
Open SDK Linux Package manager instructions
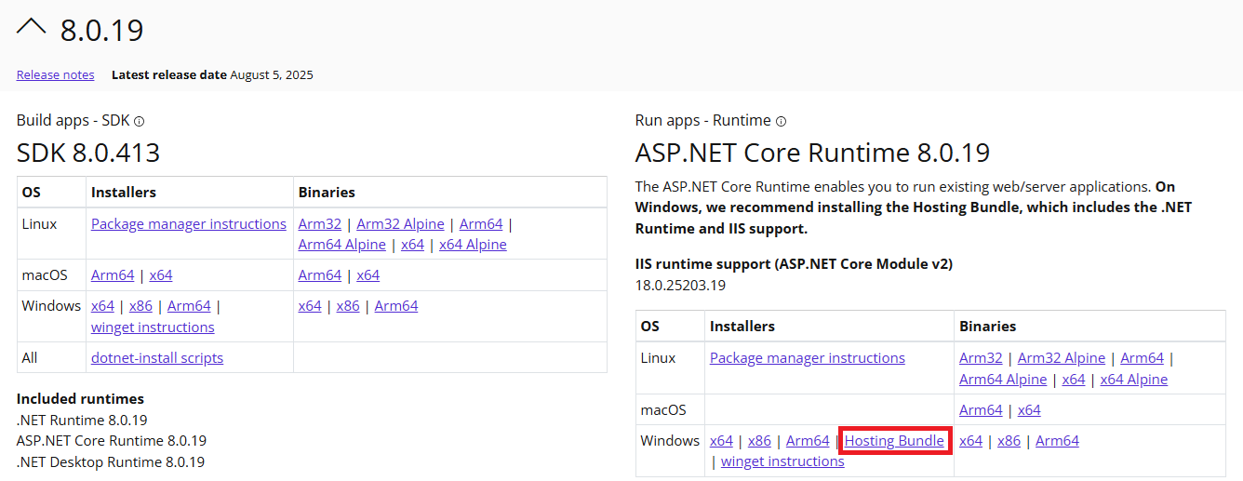point(189,224)
